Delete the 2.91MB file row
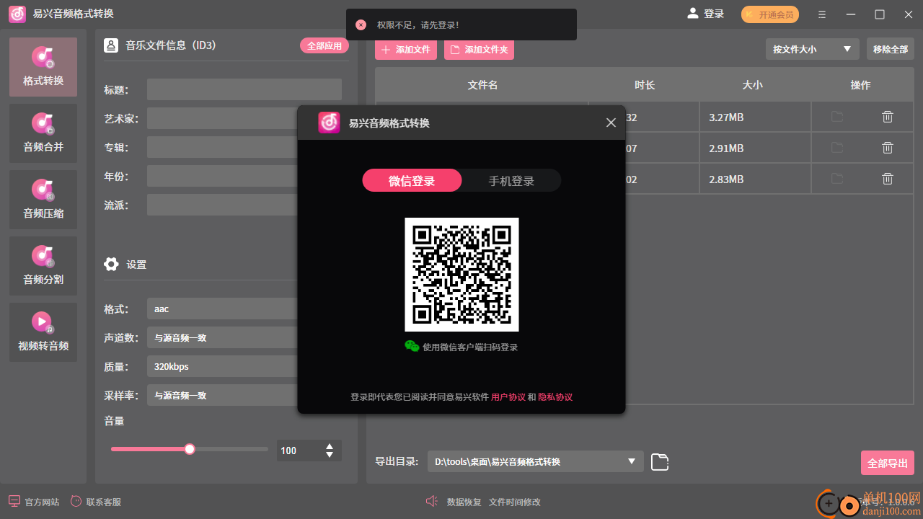 pos(888,148)
